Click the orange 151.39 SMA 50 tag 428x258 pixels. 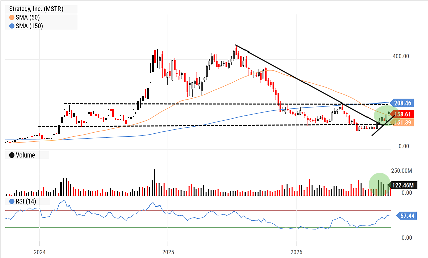coord(402,123)
